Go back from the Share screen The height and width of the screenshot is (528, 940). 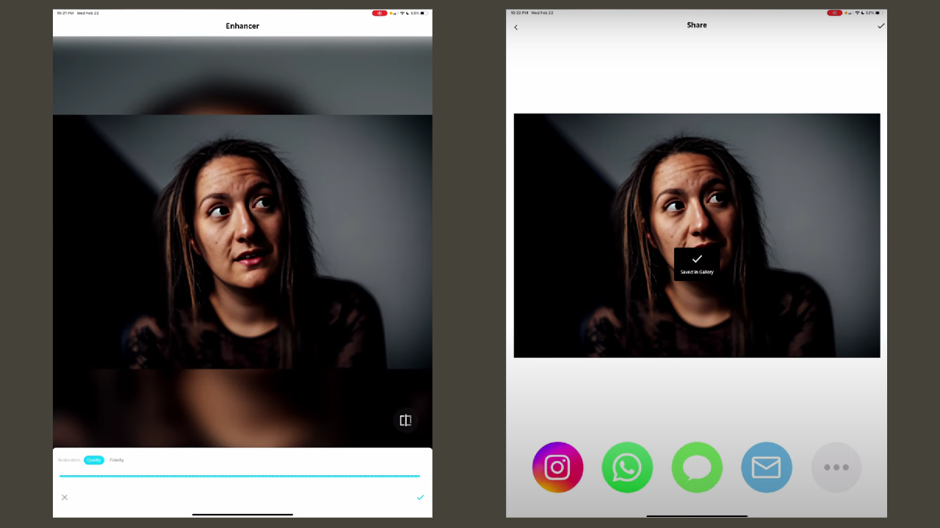(x=516, y=26)
